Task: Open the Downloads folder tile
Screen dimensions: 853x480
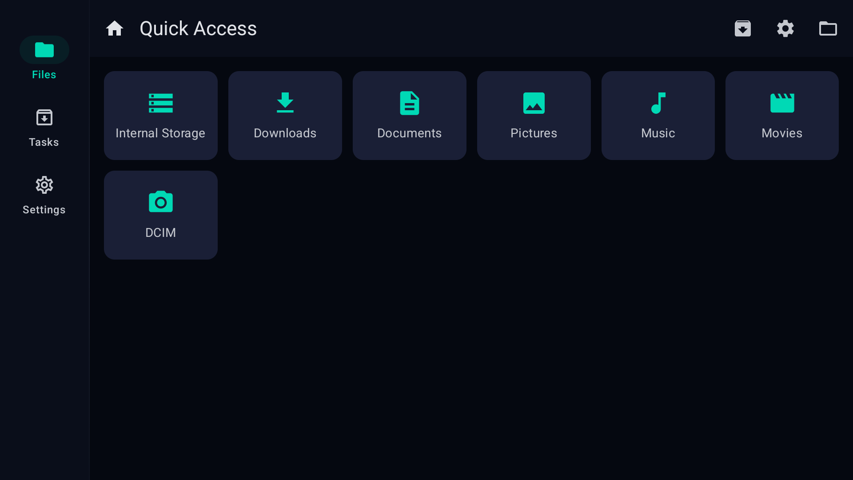Action: [285, 116]
